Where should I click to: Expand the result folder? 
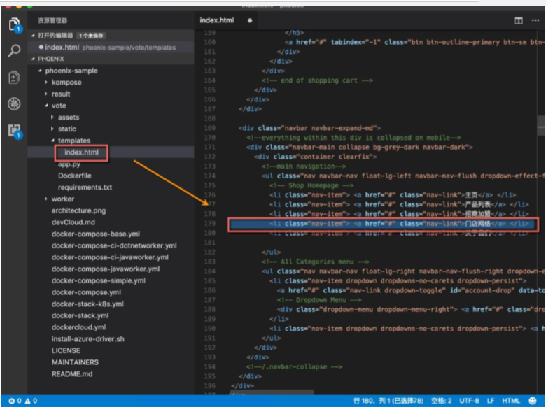[x=46, y=94]
